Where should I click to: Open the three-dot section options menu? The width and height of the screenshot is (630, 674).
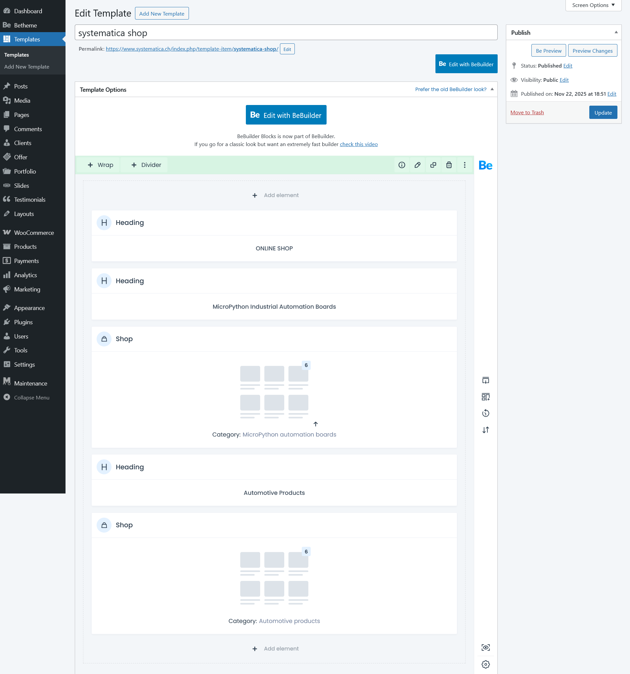(464, 165)
